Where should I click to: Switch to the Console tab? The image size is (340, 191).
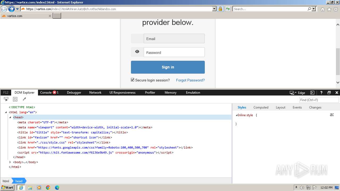click(49, 93)
